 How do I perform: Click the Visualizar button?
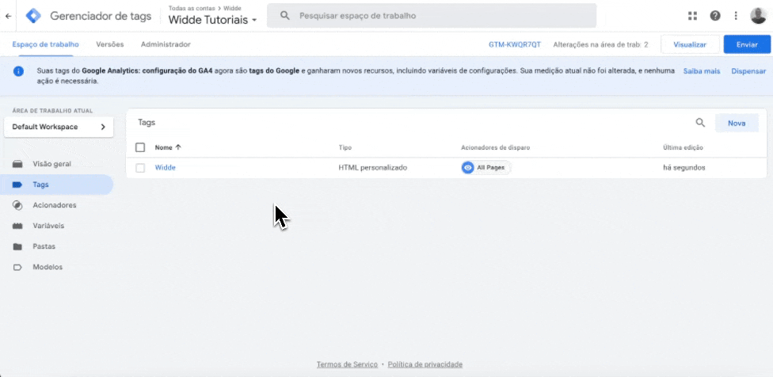point(690,44)
